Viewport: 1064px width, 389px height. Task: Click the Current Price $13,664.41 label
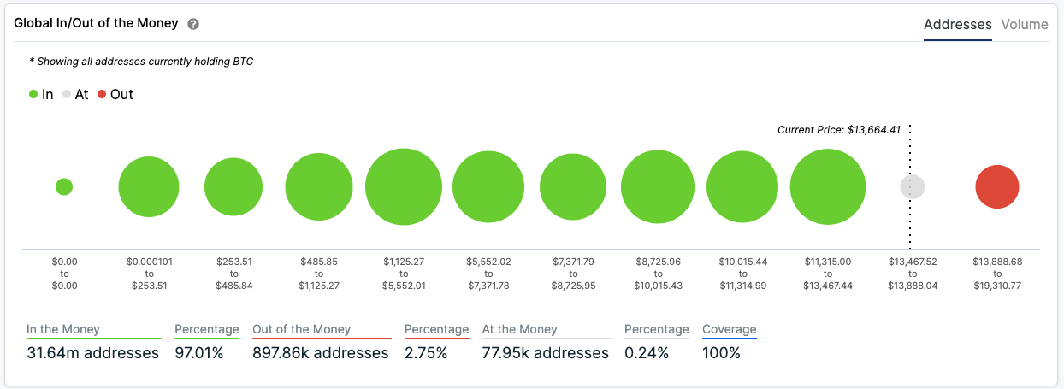point(837,130)
